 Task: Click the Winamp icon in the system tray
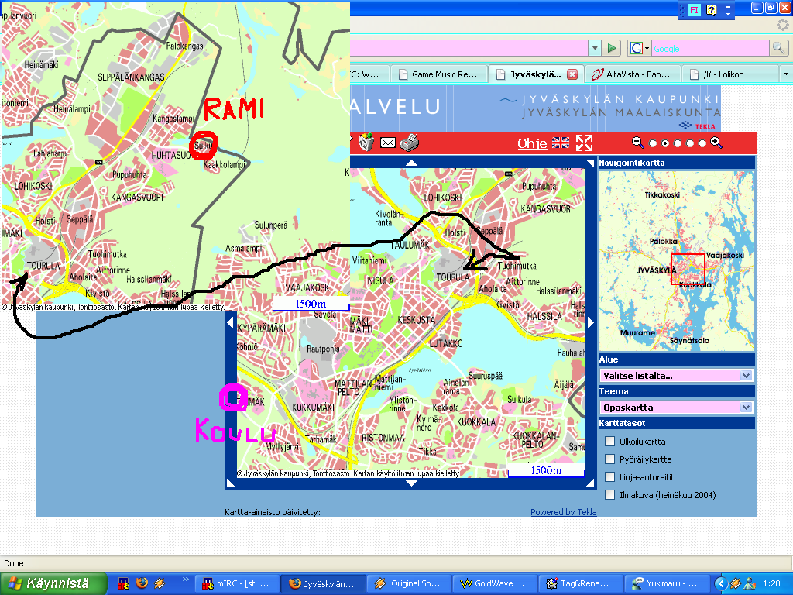736,583
